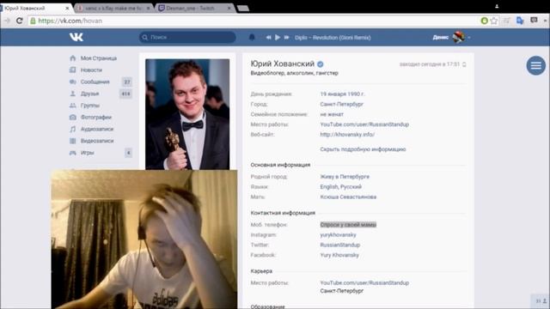Click Живу в Петербурге hometown link

(345, 177)
